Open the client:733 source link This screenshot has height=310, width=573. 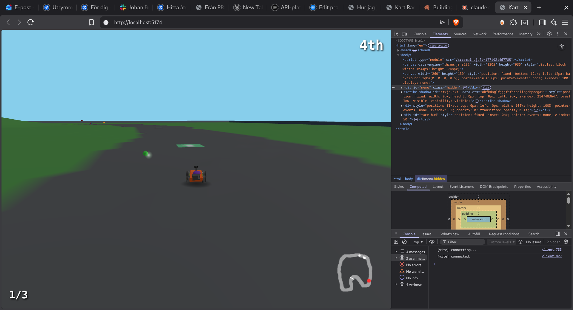pyautogui.click(x=552, y=250)
